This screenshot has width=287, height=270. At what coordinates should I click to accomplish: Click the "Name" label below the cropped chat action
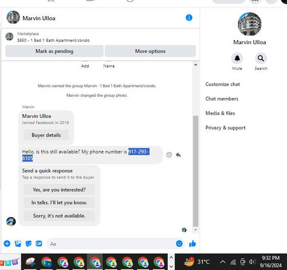109,66
